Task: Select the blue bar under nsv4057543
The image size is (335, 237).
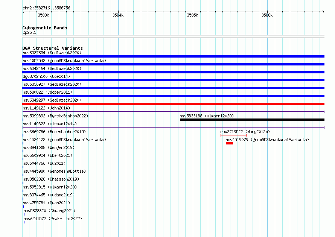Action: [173, 64]
